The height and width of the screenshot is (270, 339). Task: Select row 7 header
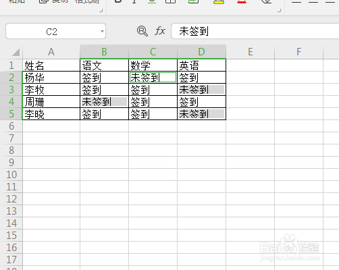coord(11,138)
